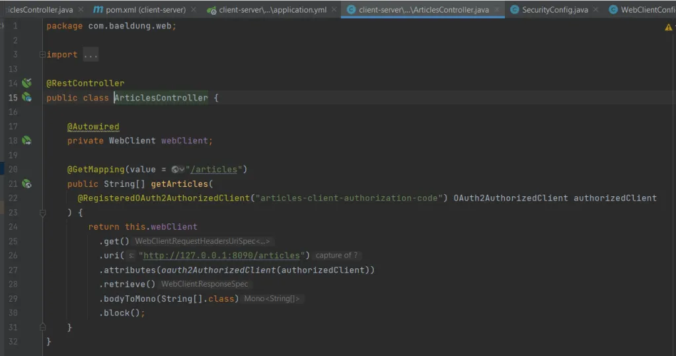Click the class icon on the SecurityConfig.java tab
Image resolution: width=676 pixels, height=356 pixels.
(x=514, y=9)
